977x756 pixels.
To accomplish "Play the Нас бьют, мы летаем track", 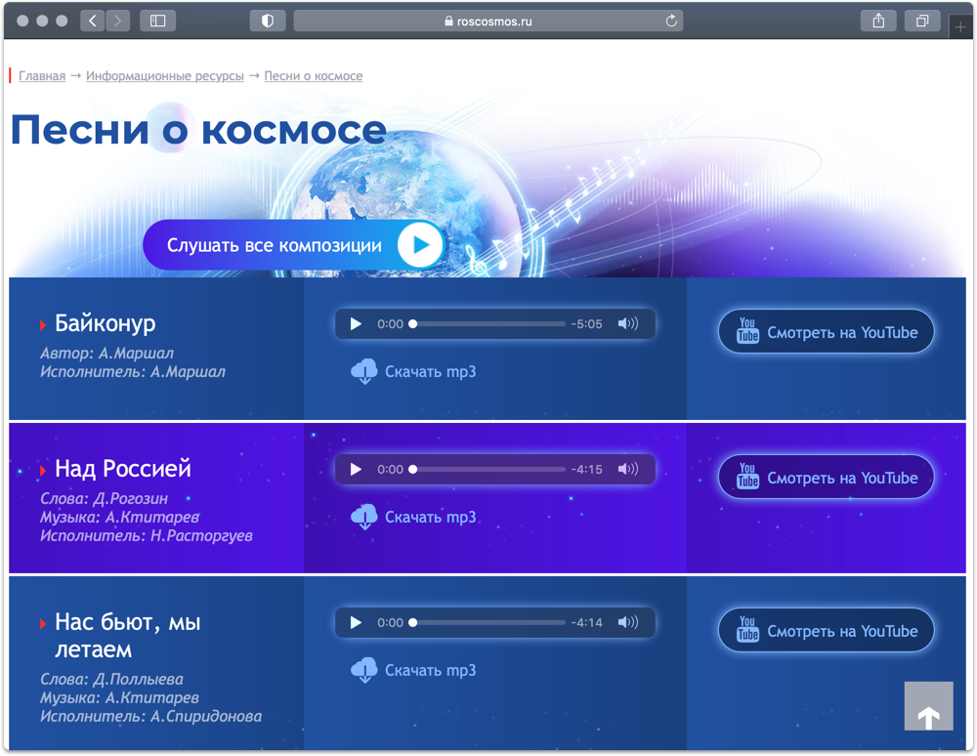I will pyautogui.click(x=356, y=623).
